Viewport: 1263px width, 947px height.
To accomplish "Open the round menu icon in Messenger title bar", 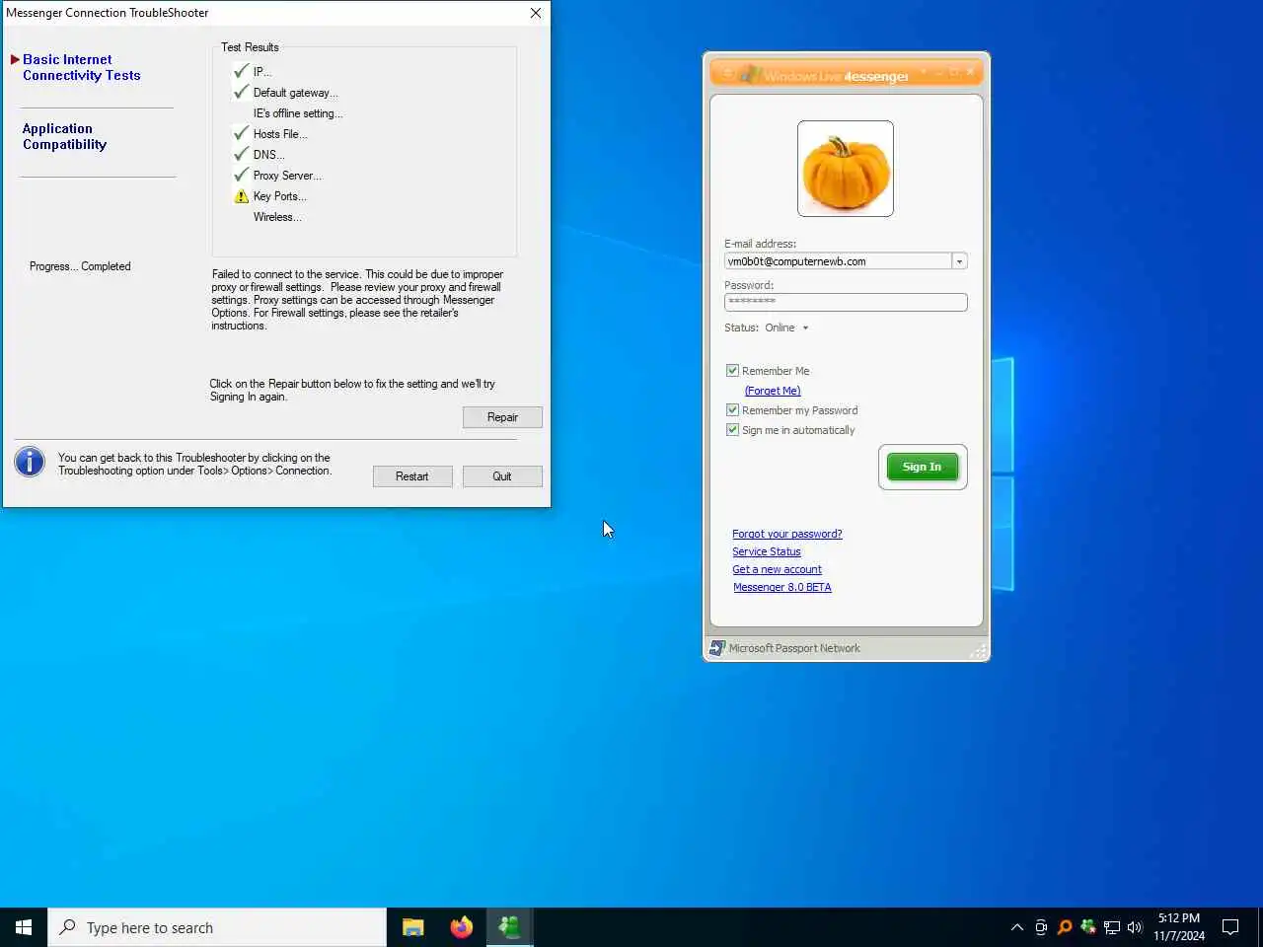I will [727, 73].
